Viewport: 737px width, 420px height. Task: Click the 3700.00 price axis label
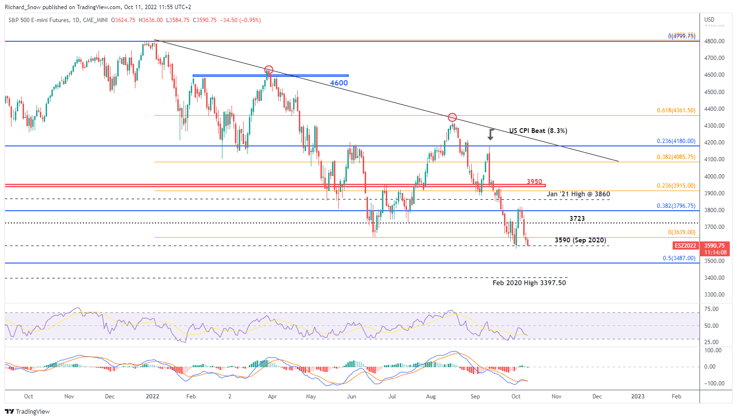click(714, 227)
